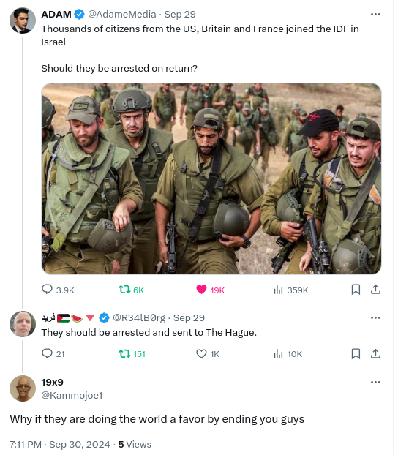Bookmark the @R34lB0rg reply
Image resolution: width=398 pixels, height=455 pixels.
click(x=356, y=354)
